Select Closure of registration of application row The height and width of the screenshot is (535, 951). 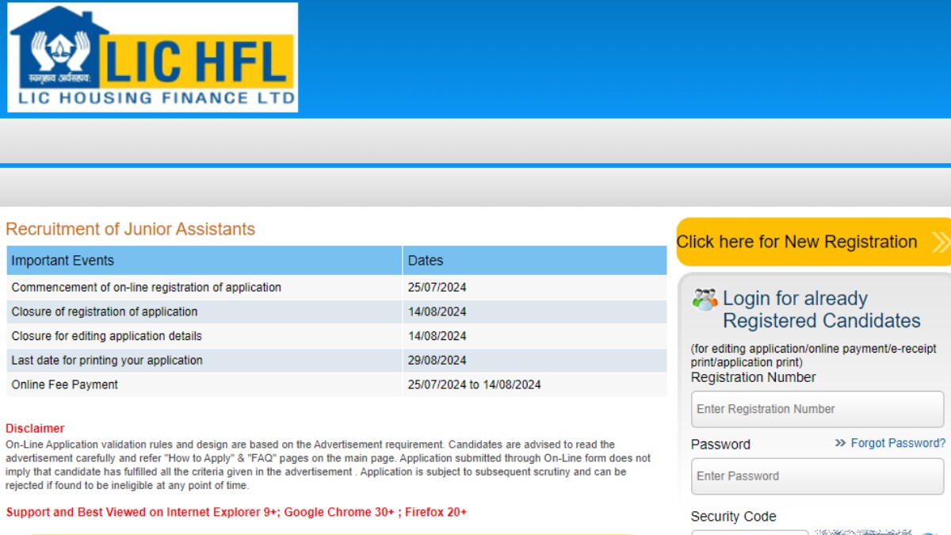(x=337, y=311)
